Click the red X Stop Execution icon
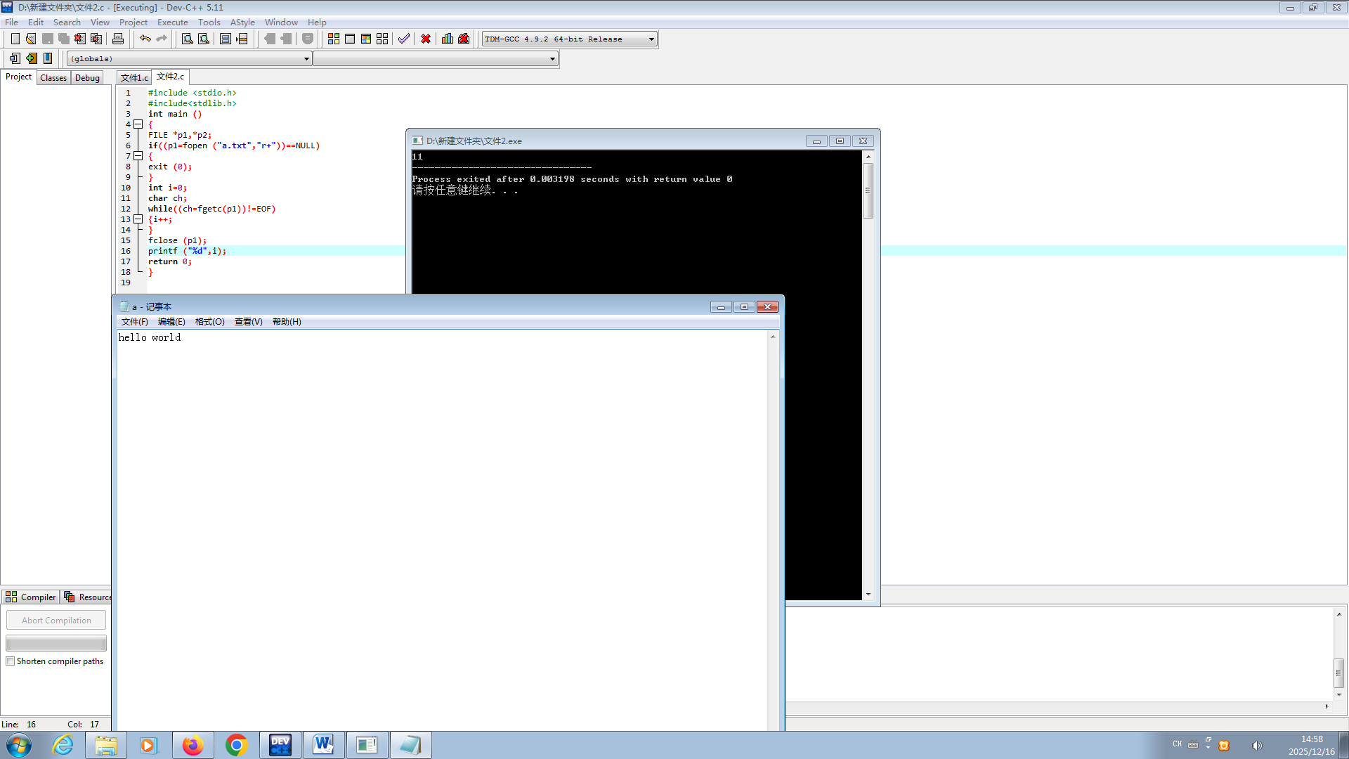 point(426,39)
